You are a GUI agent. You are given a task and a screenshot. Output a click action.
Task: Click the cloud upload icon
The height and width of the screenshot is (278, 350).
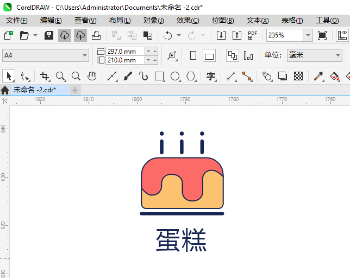(x=80, y=35)
